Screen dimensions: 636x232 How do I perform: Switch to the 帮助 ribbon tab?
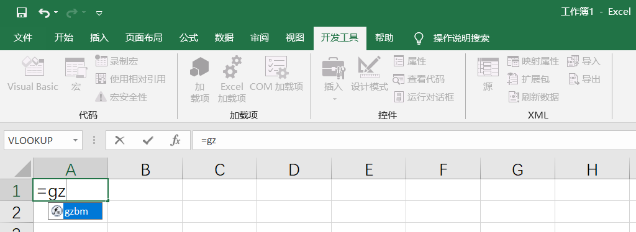[x=384, y=38]
